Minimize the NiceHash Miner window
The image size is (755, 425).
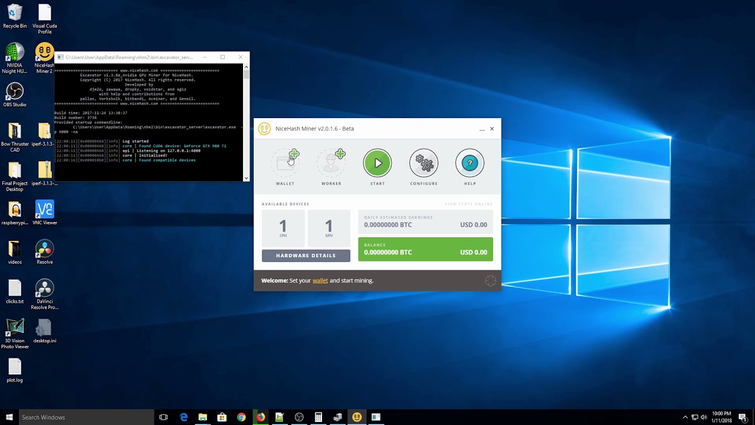point(482,129)
